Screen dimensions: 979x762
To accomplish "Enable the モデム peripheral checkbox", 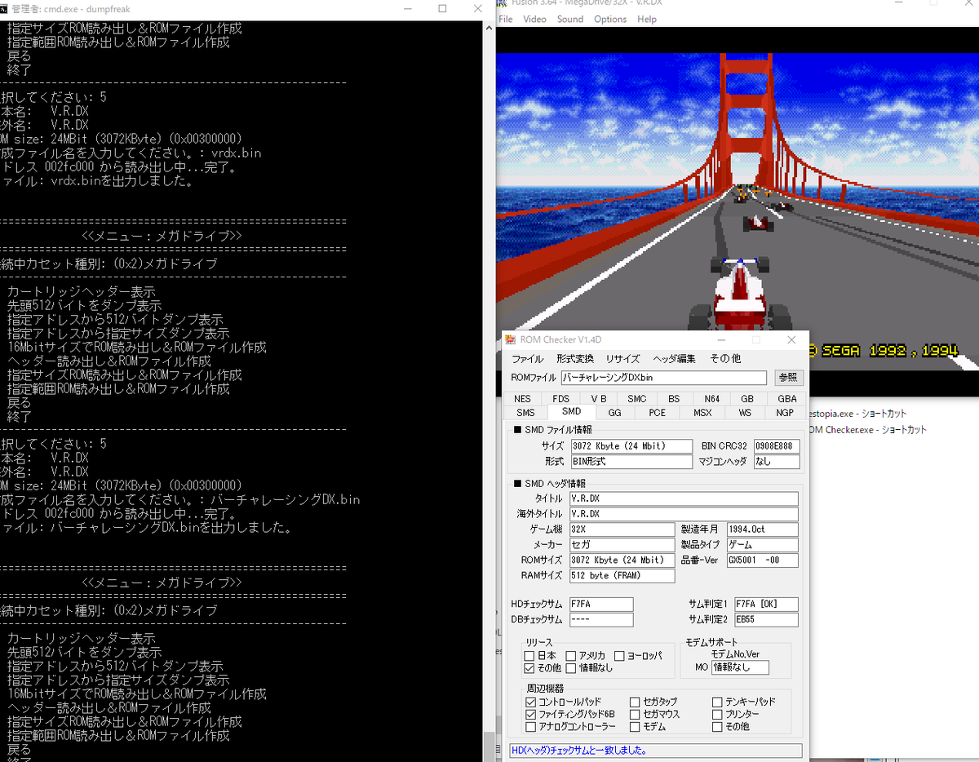I will (x=636, y=726).
